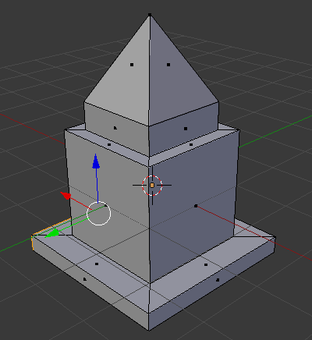Select base right side face dot
Viewport: 312px width, 340px height.
click(218, 280)
